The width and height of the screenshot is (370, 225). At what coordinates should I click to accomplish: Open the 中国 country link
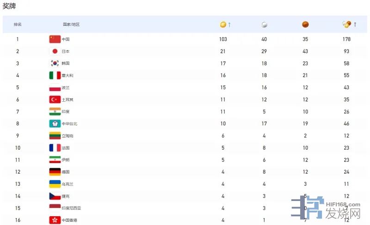[x=66, y=39]
